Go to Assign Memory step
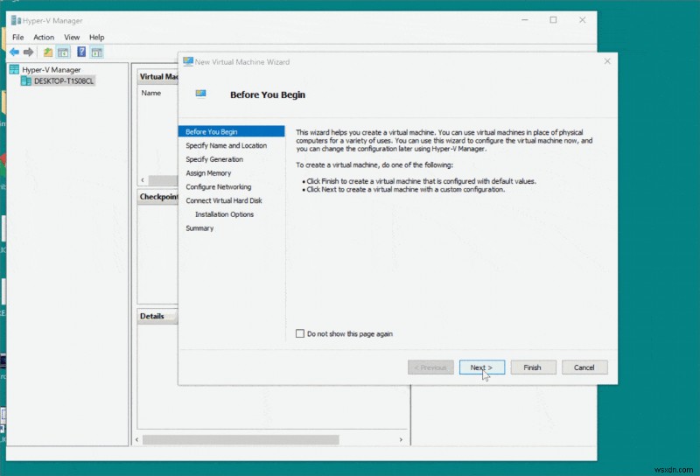This screenshot has width=700, height=476. tap(208, 173)
